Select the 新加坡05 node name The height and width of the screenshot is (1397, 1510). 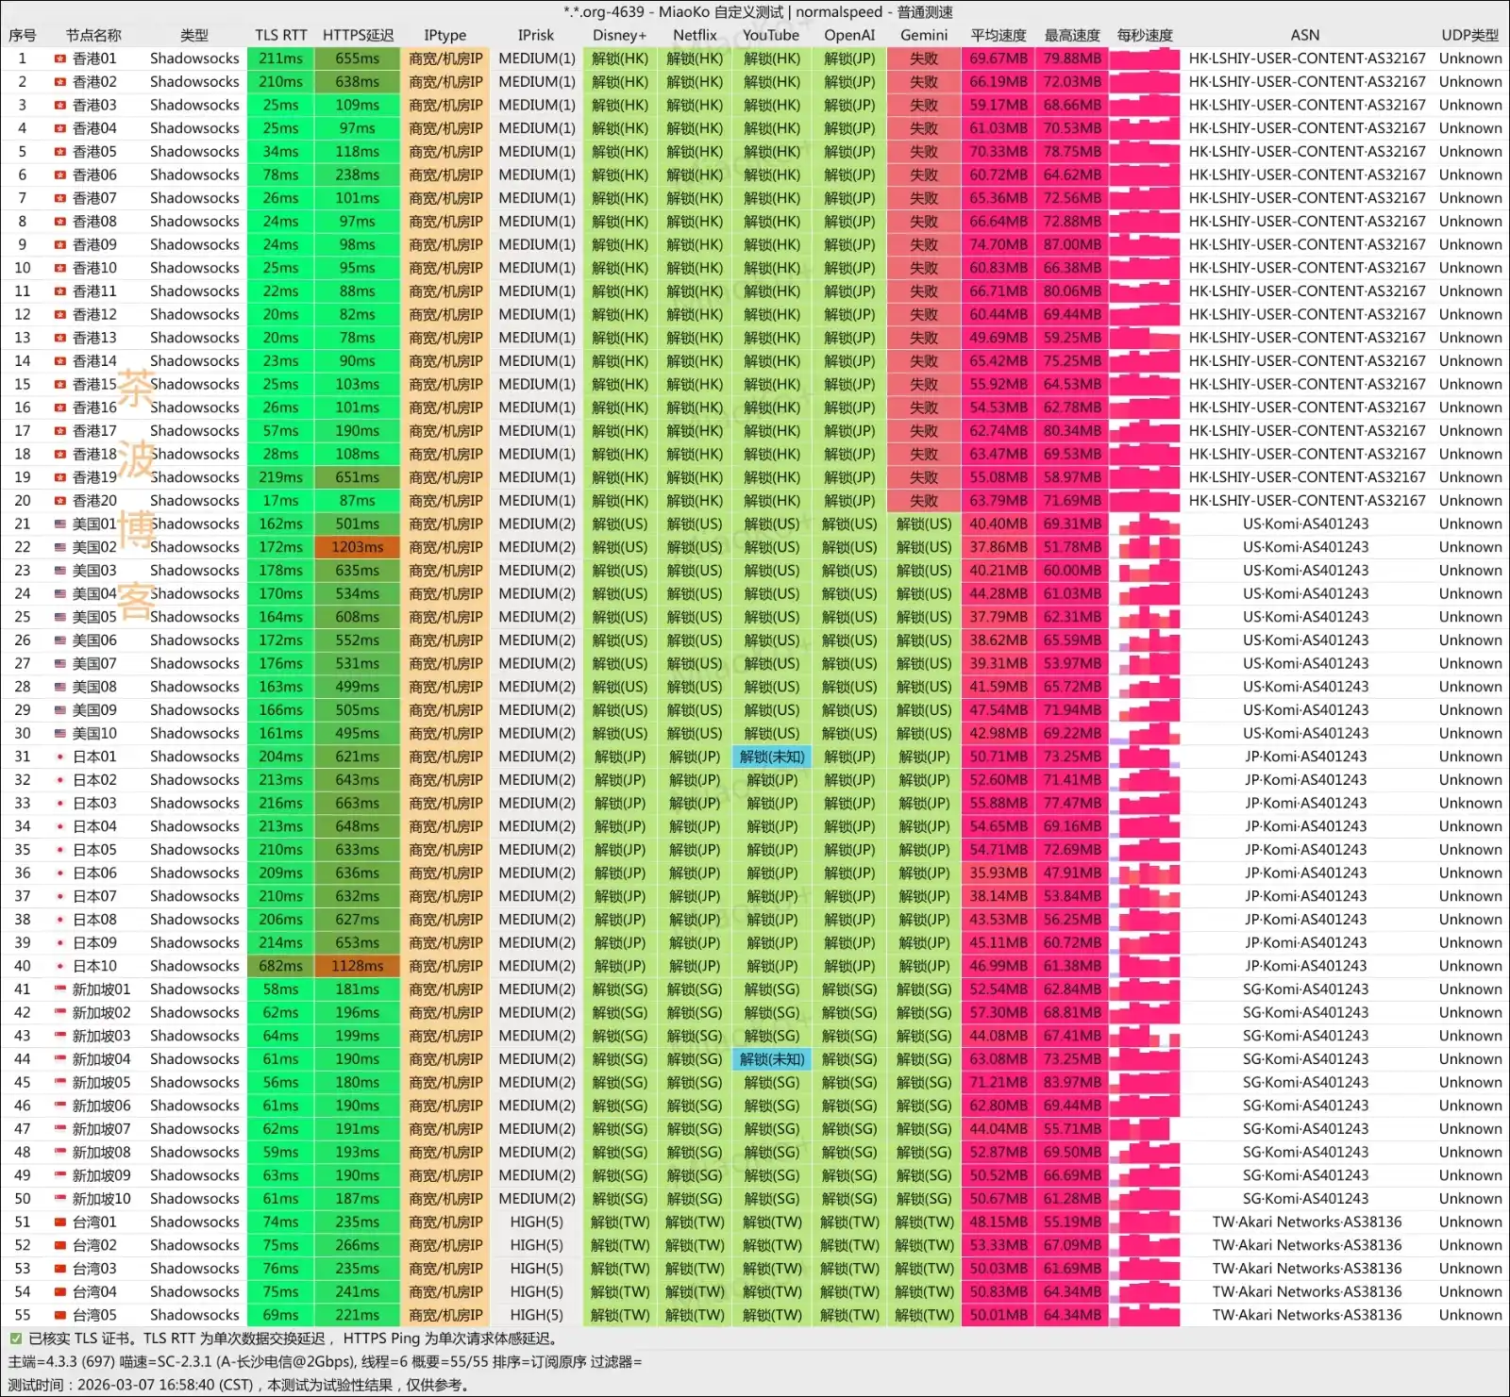click(x=101, y=1083)
